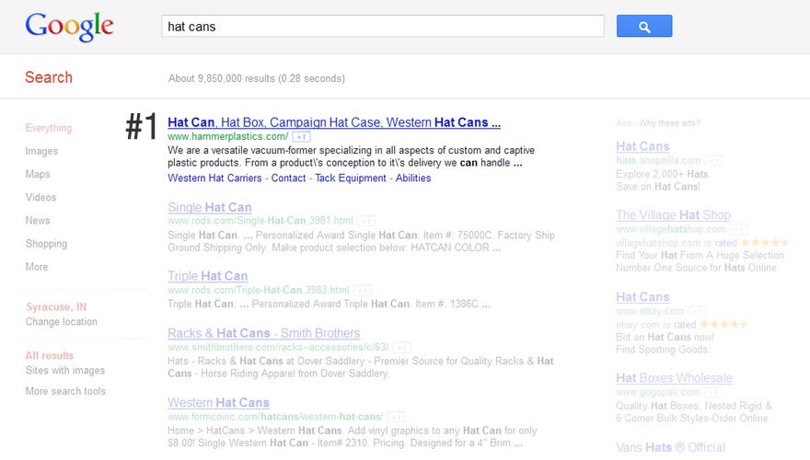Click ebay.com rated stars link
810x460 pixels.
723,324
